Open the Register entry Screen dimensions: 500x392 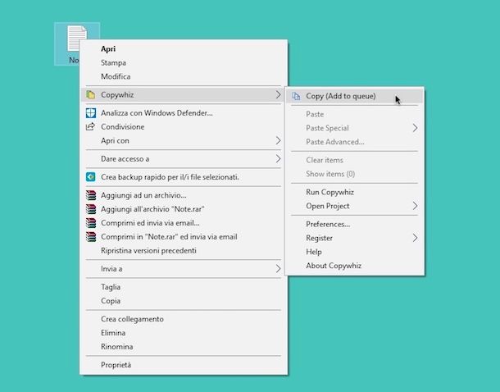(355, 238)
